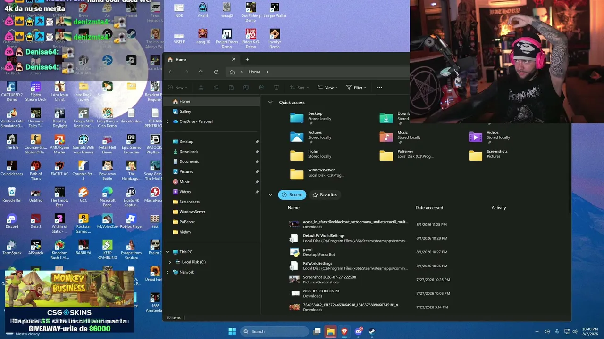Refresh the File Explorer Home view
The height and width of the screenshot is (339, 604).
[216, 72]
